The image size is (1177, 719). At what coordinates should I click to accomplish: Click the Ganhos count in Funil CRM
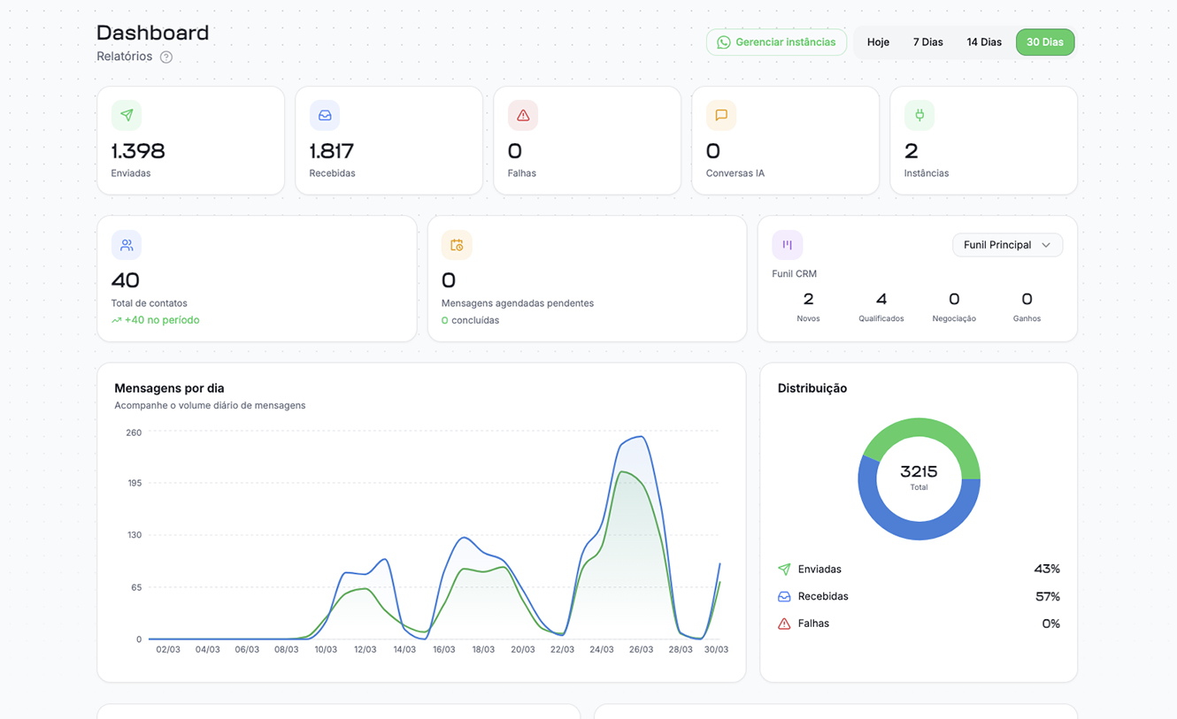1027,299
